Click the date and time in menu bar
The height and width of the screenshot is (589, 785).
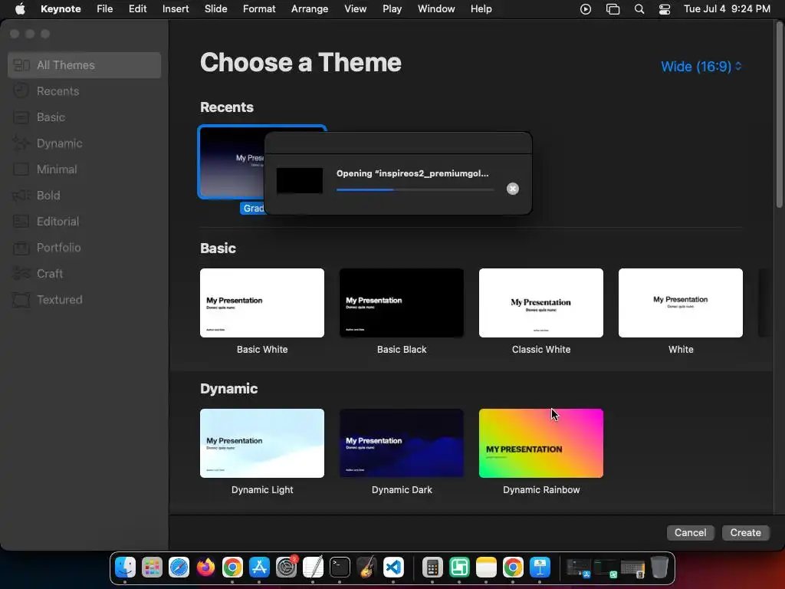(727, 9)
